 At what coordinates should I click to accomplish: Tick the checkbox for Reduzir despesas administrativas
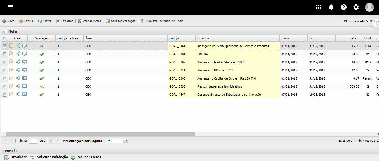[x=4, y=86]
